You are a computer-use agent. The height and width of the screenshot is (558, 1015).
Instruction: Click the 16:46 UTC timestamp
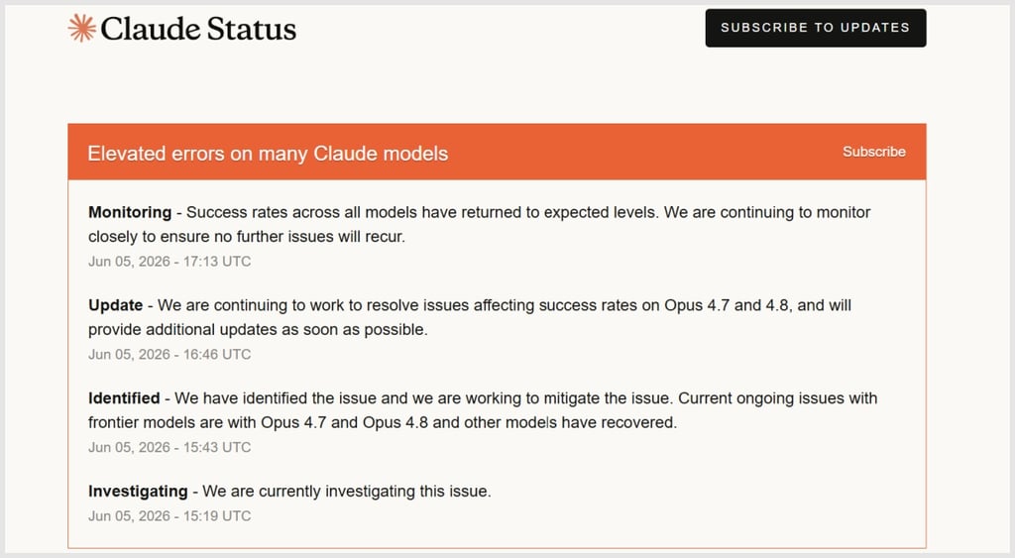(169, 355)
